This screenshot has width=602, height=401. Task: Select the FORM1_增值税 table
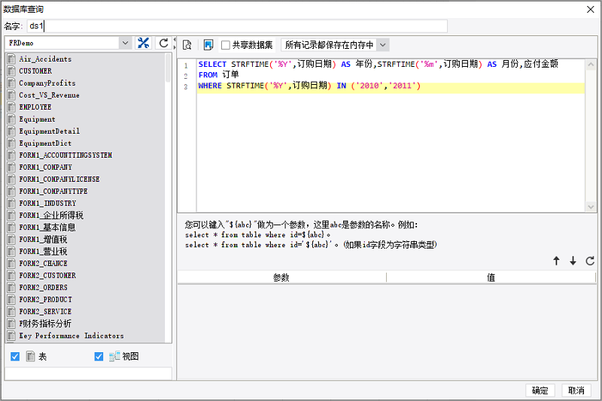[44, 240]
